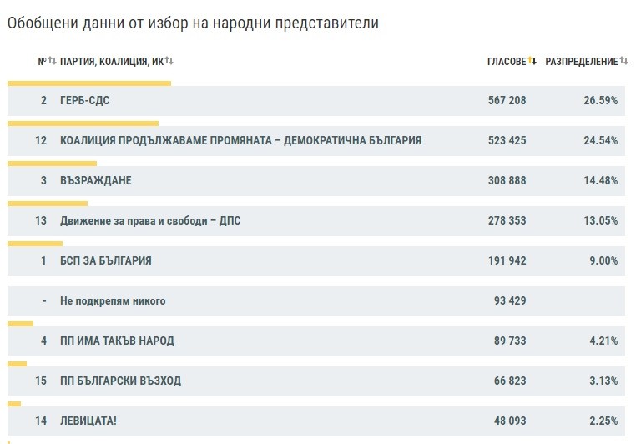Click the 567 208 vote count
This screenshot has width=636, height=444.
(507, 100)
